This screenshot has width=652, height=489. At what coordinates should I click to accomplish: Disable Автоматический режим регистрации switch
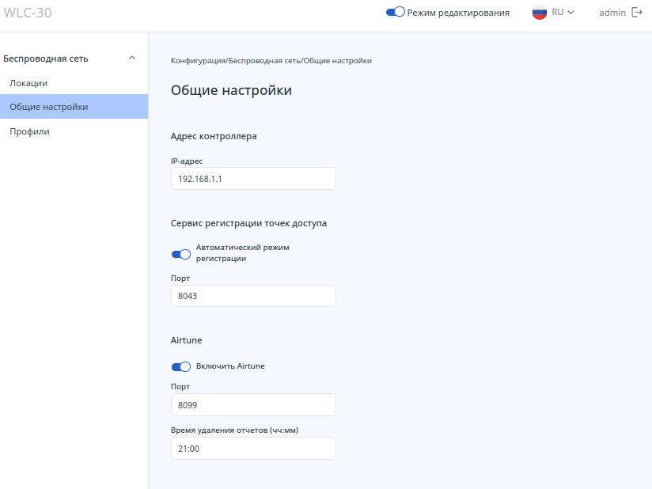(181, 254)
